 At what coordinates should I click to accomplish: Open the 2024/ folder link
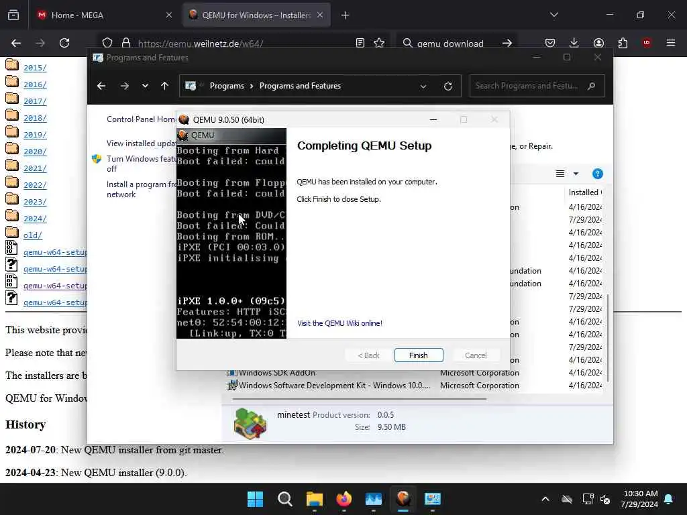click(x=35, y=218)
